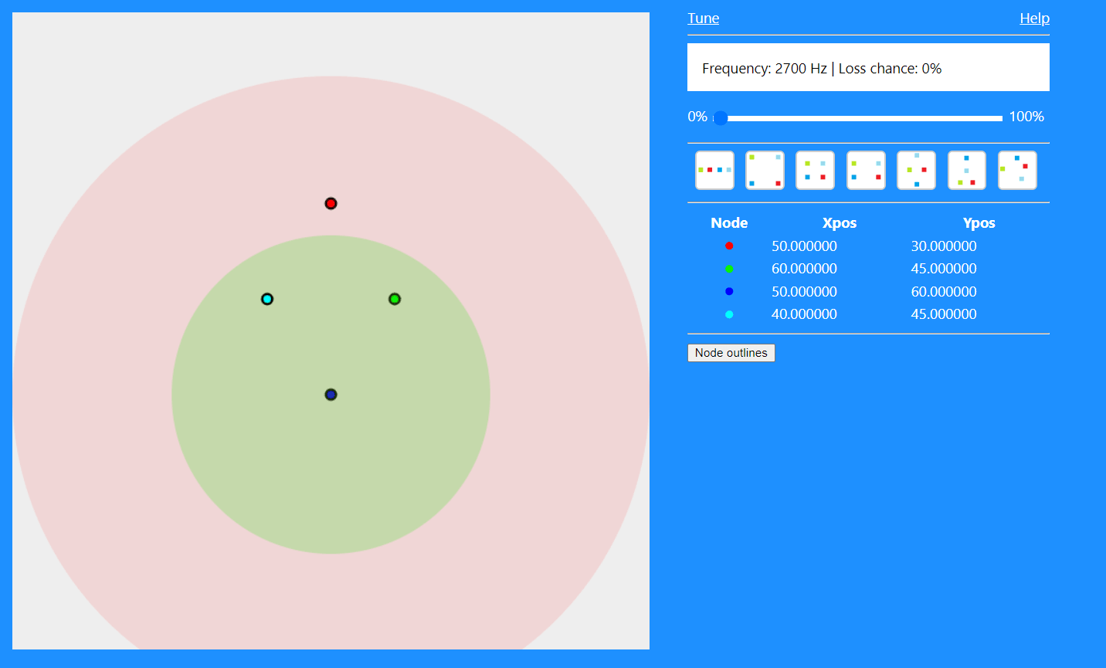
Task: Pick the last scattered layout preset
Action: click(1017, 170)
